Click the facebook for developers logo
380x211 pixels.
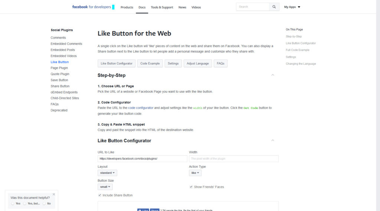pos(93,7)
